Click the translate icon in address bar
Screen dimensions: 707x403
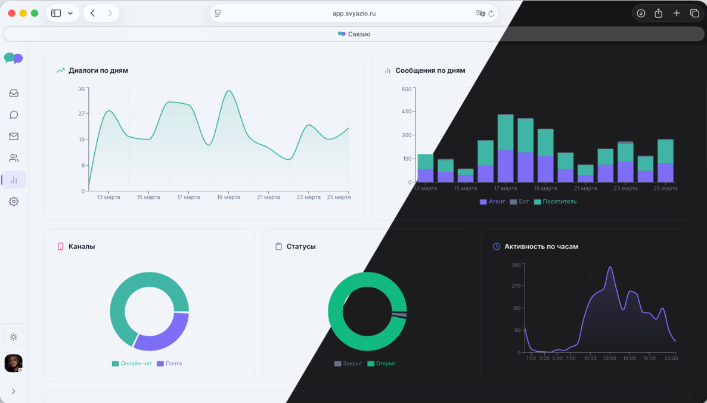480,14
